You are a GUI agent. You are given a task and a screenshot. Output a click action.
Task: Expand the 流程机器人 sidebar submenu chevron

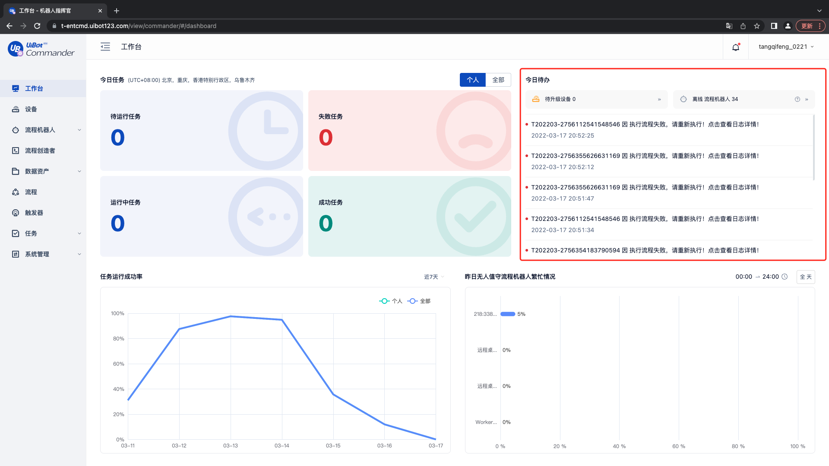coord(79,130)
